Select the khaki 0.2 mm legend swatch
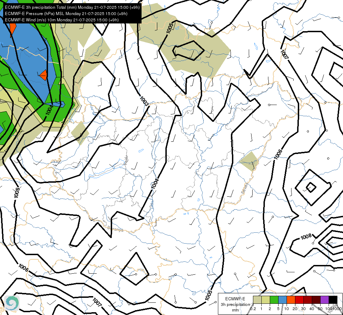This screenshot has width=343, height=315. [x=257, y=300]
